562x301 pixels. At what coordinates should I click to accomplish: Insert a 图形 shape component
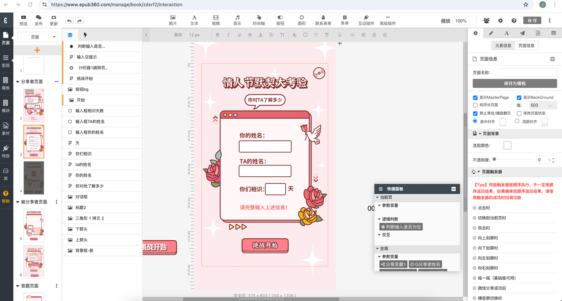click(302, 20)
